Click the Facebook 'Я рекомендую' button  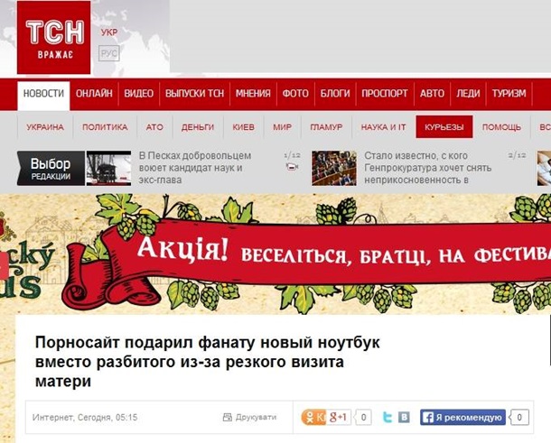tap(462, 418)
